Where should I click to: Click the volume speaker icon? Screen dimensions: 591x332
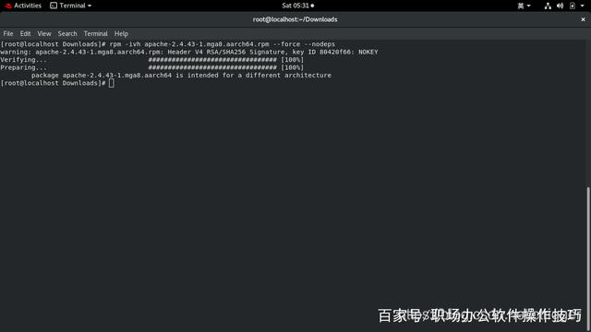(561, 6)
